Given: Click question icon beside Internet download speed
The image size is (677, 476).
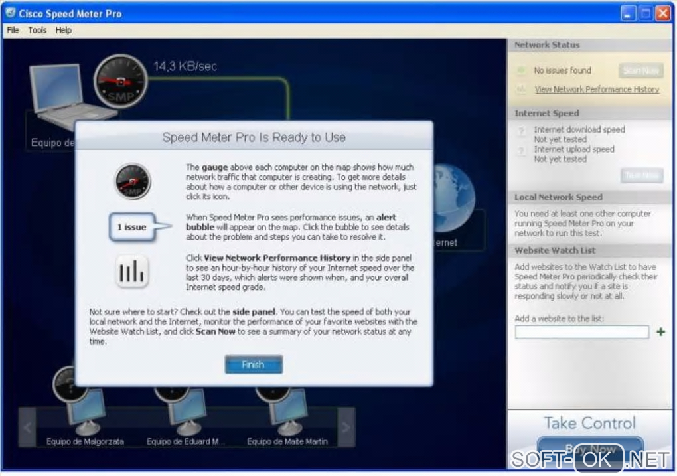Looking at the screenshot, I should pyautogui.click(x=522, y=130).
